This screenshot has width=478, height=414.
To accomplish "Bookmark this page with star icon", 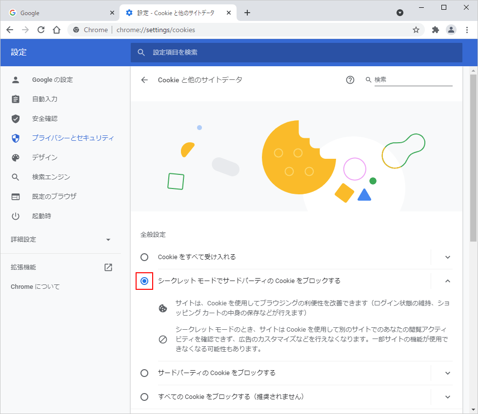I will click(416, 30).
